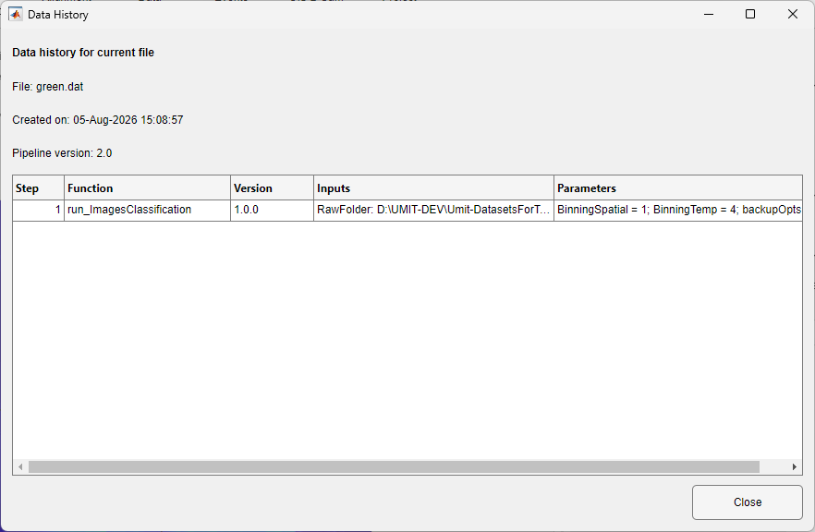
Task: Click the 'Created on' date text
Action: click(98, 120)
